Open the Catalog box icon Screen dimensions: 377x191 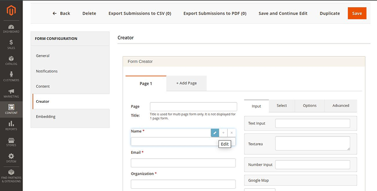point(11,59)
